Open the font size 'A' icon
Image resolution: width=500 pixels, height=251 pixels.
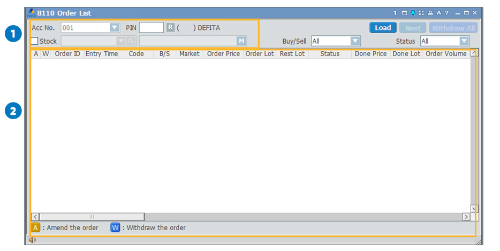(438, 13)
